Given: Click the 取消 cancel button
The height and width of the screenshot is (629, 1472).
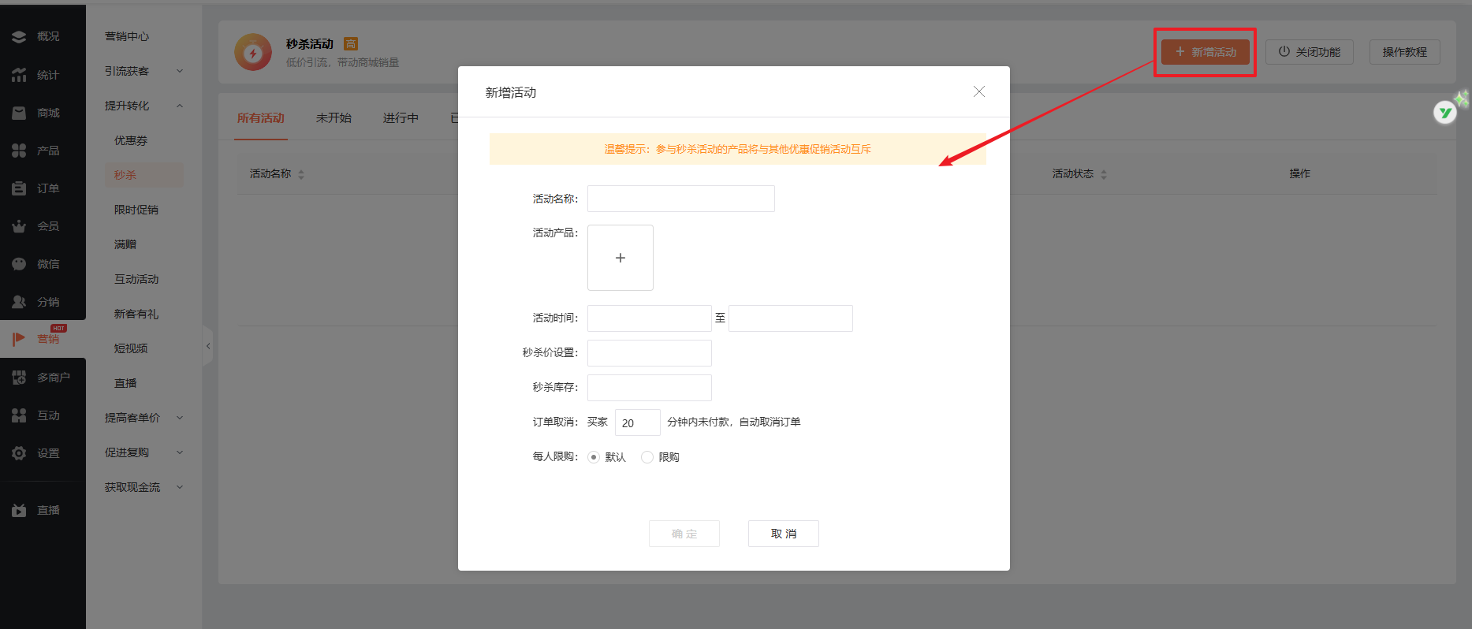Looking at the screenshot, I should [784, 534].
